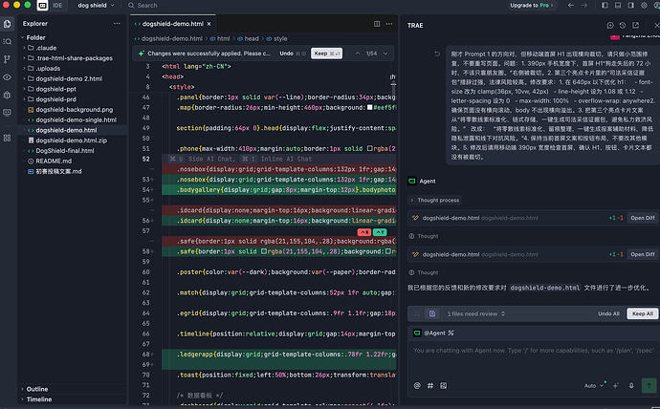The width and height of the screenshot is (660, 409).
Task: Toggle the left sidebar layout icon
Action: pos(605,6)
